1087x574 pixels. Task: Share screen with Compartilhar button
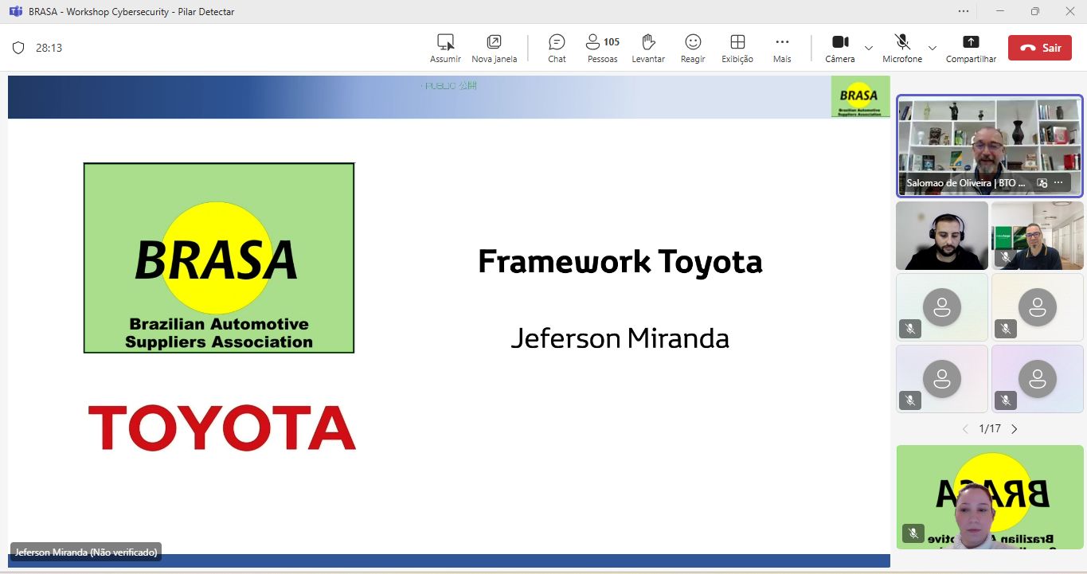pos(971,42)
